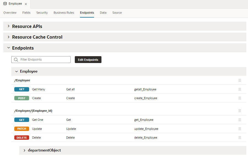
Task: Open the Source tab
Action: 117,13
